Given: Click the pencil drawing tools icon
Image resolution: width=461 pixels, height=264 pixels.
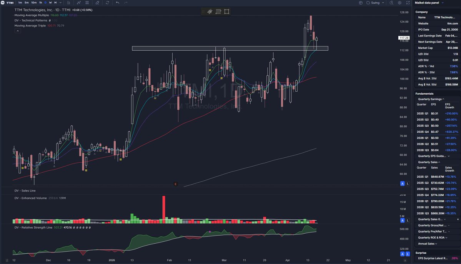Looking at the screenshot, I should pyautogui.click(x=97, y=3).
